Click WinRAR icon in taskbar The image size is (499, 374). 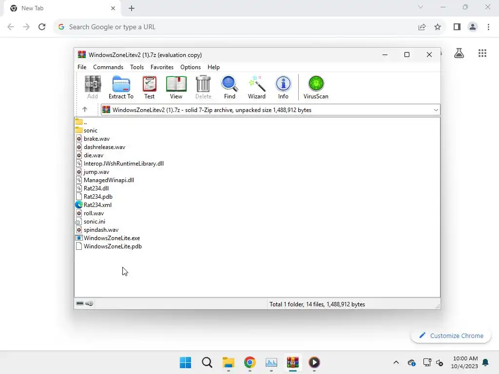tap(293, 362)
